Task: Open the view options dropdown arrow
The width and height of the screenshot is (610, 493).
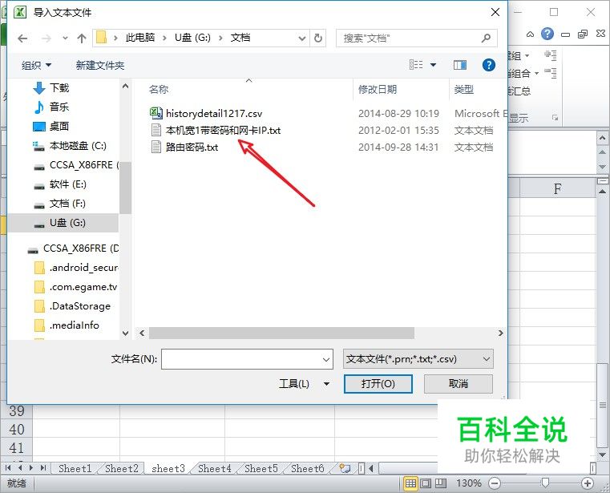Action: pyautogui.click(x=433, y=65)
